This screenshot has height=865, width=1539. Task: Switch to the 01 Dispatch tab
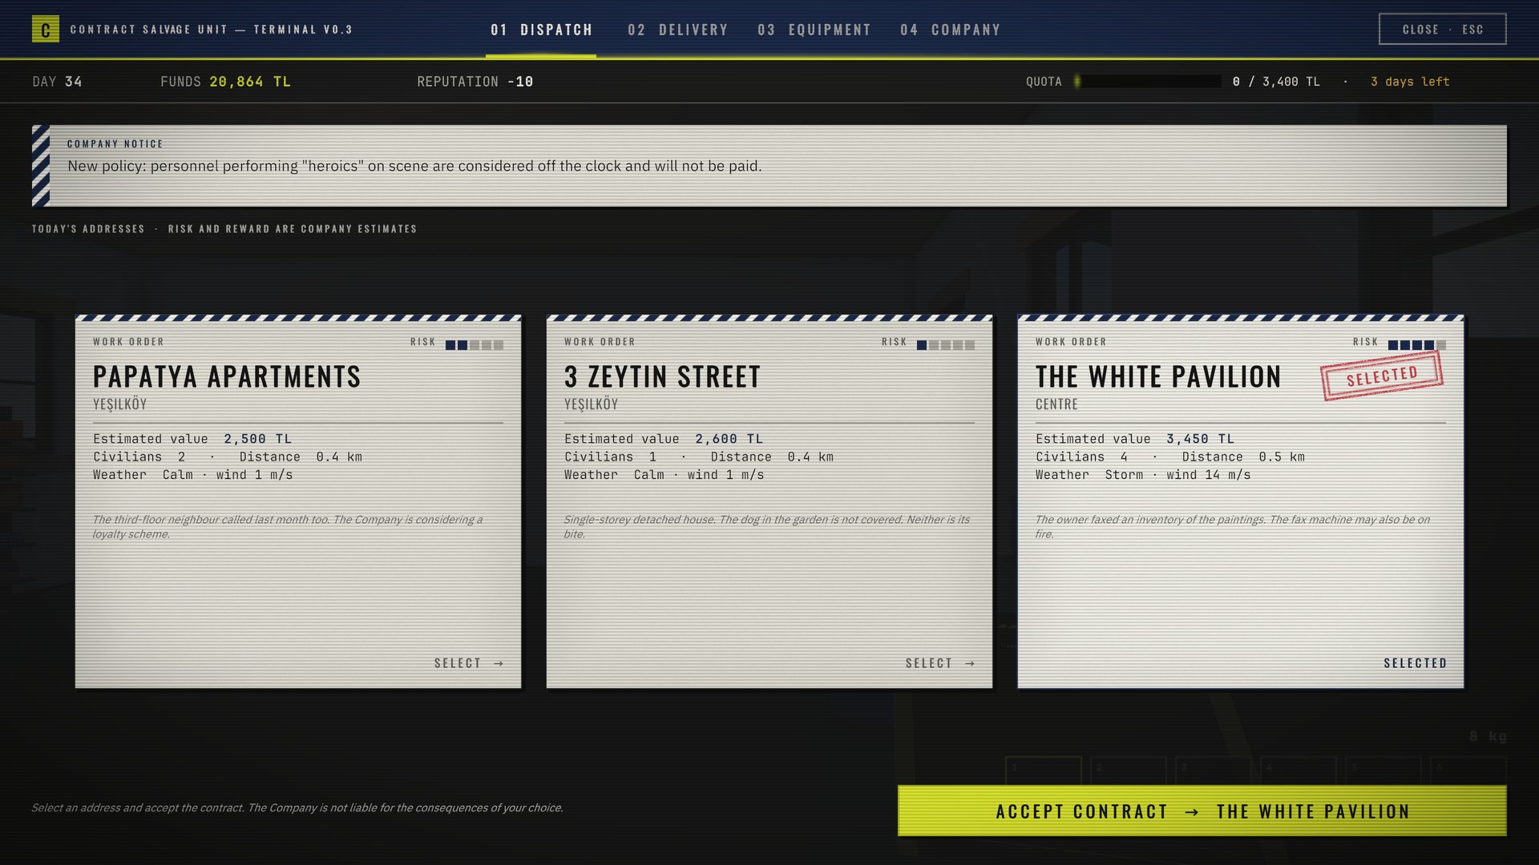pyautogui.click(x=541, y=30)
